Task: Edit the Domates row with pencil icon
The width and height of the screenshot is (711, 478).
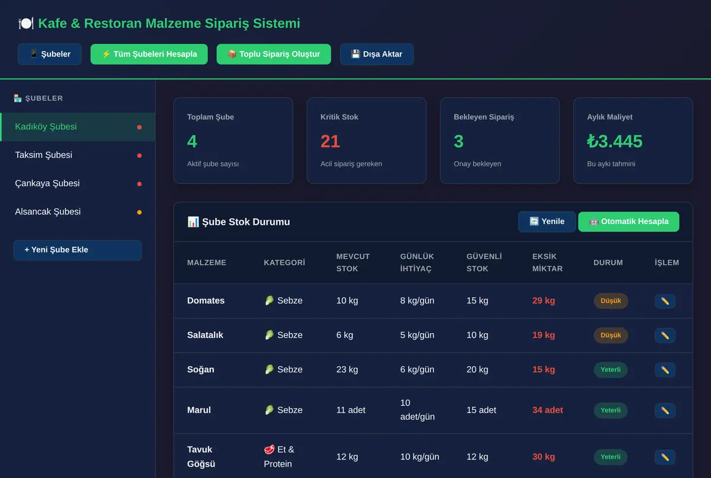Action: pos(665,301)
